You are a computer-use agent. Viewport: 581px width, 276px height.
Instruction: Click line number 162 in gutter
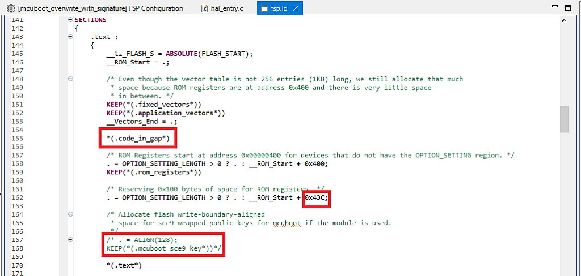[x=17, y=197]
